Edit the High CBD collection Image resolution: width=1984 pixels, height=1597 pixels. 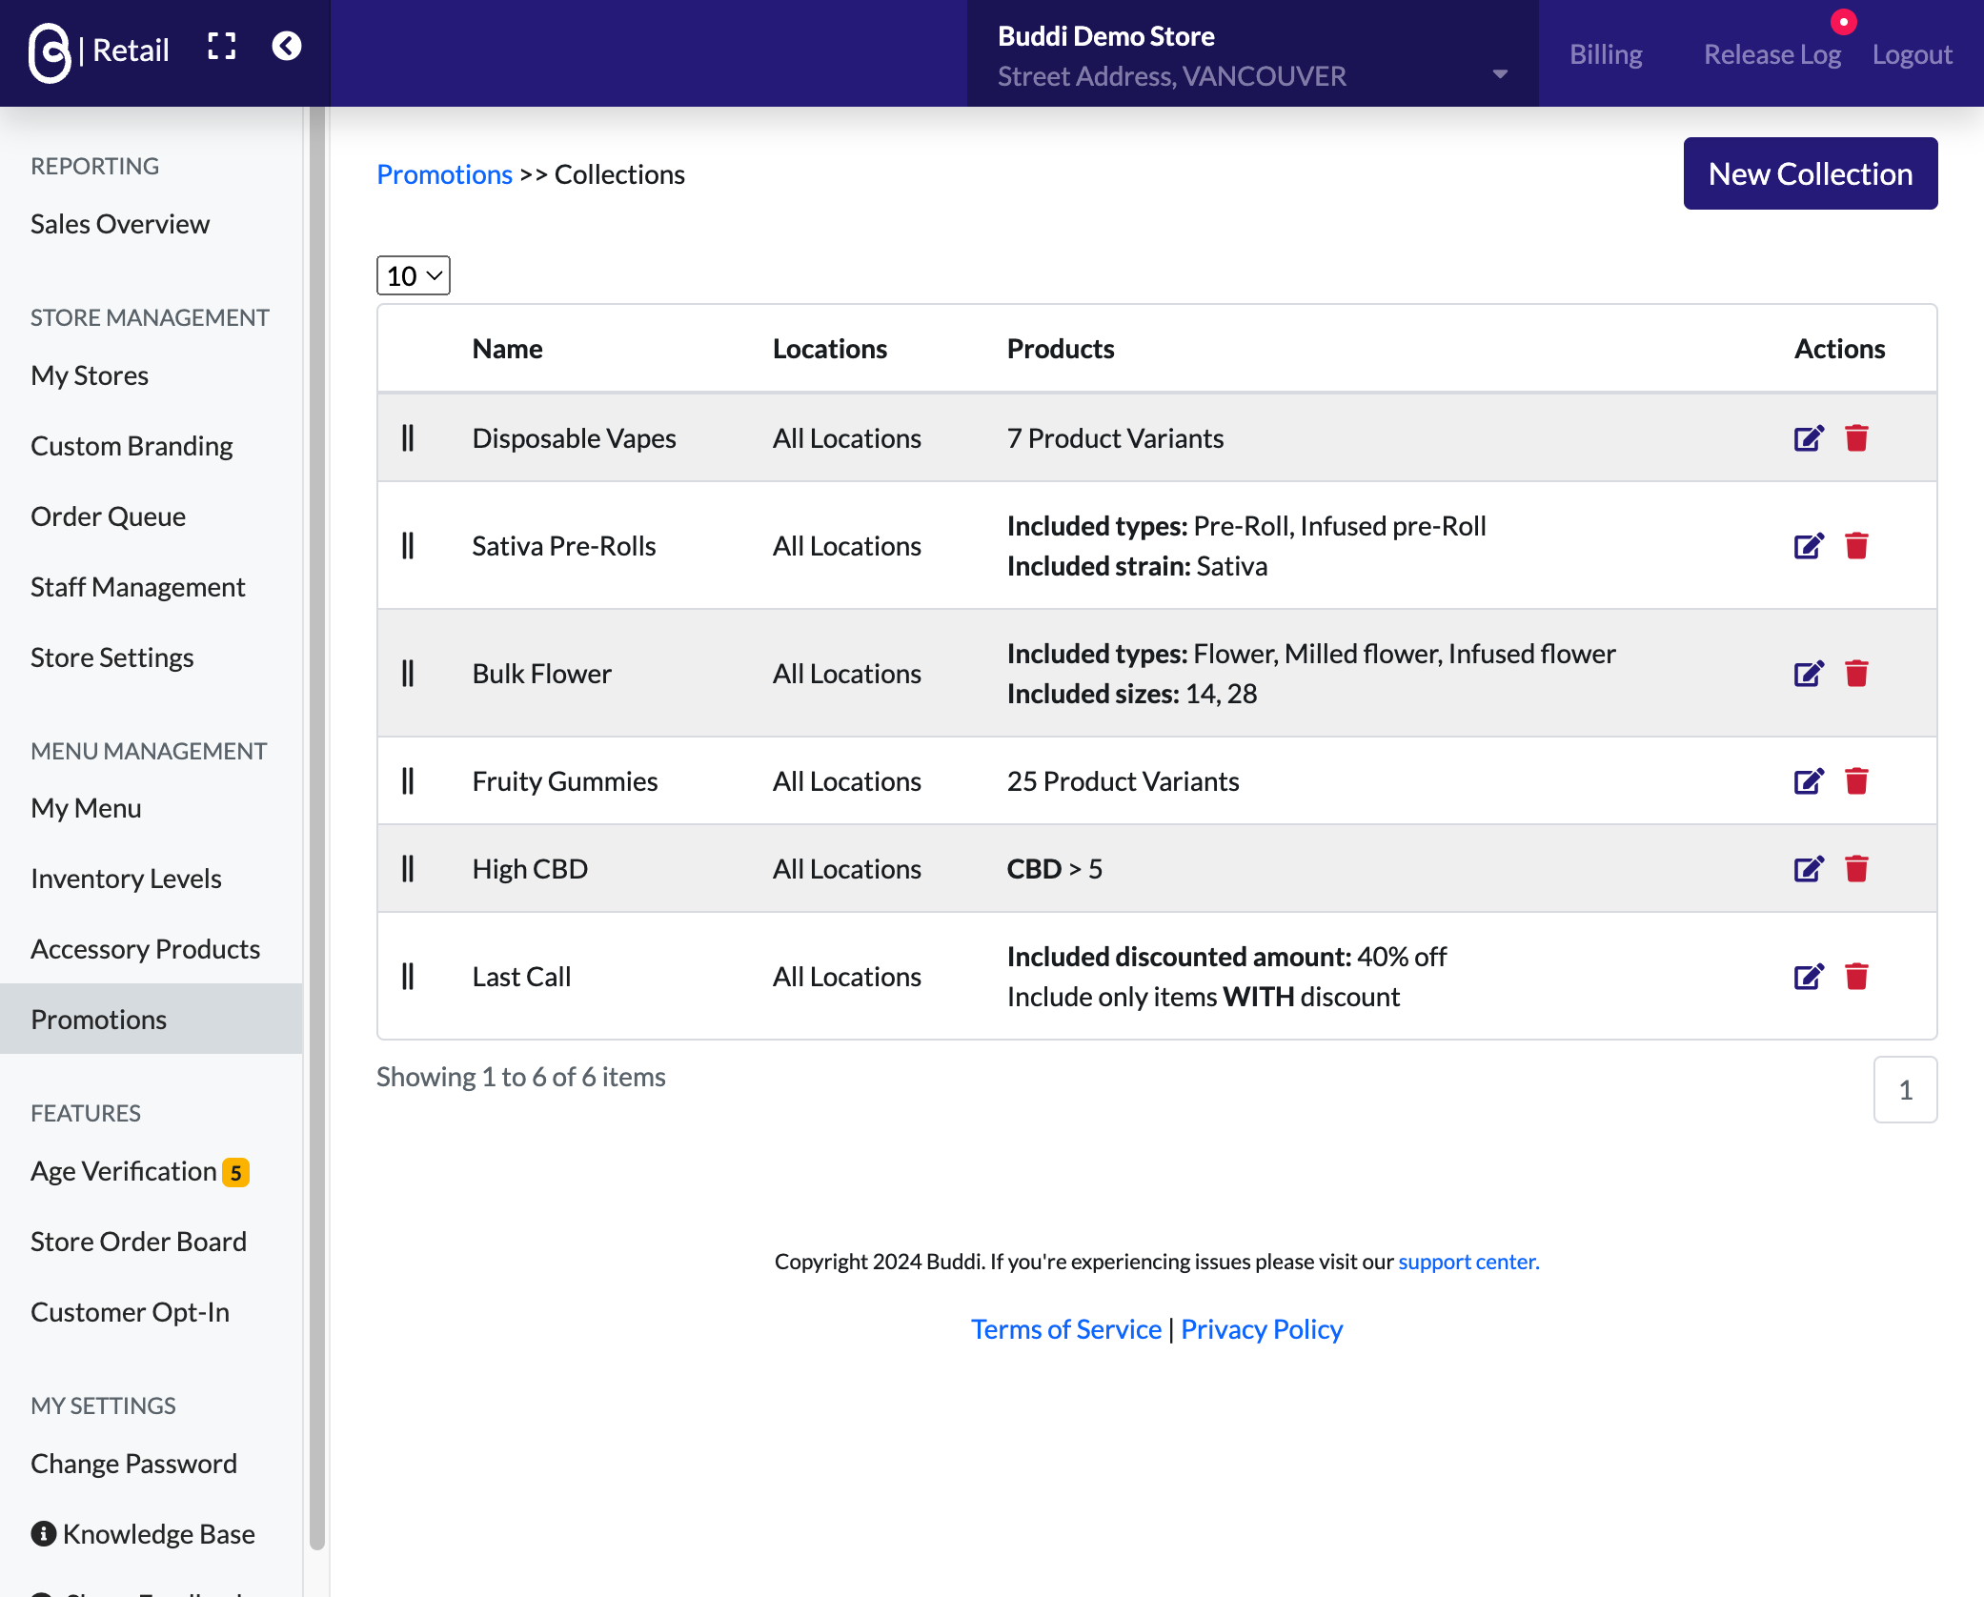point(1808,869)
